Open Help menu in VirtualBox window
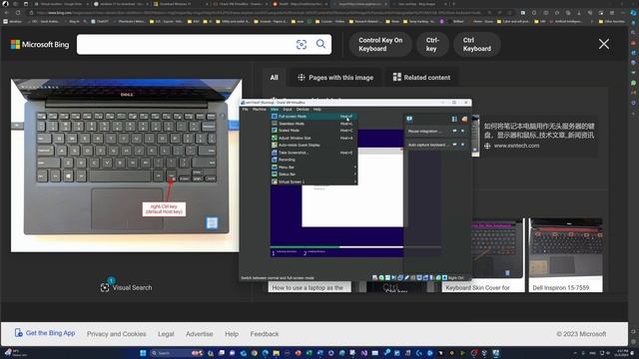The width and height of the screenshot is (639, 359). click(x=318, y=110)
